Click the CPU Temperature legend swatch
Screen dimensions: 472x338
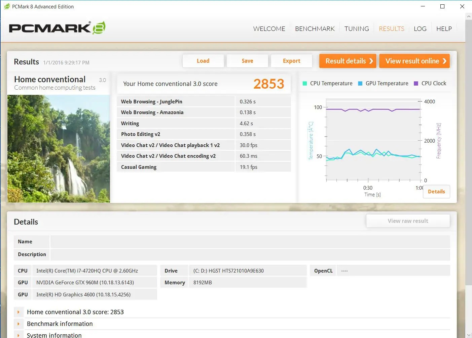click(x=305, y=84)
